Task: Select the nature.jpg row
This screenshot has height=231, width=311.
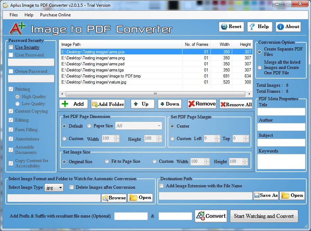Action: (156, 82)
